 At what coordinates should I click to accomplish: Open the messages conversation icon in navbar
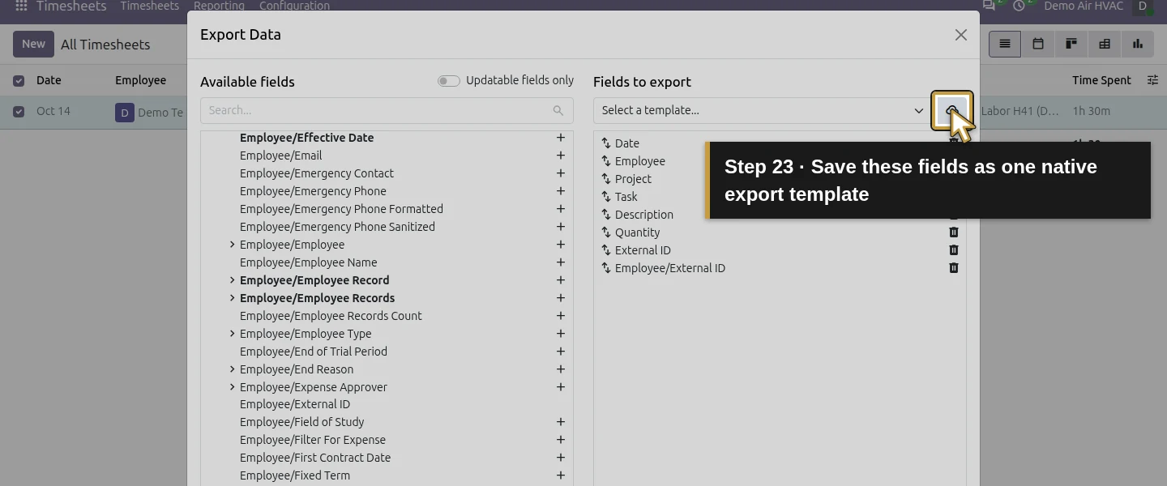[x=988, y=6]
